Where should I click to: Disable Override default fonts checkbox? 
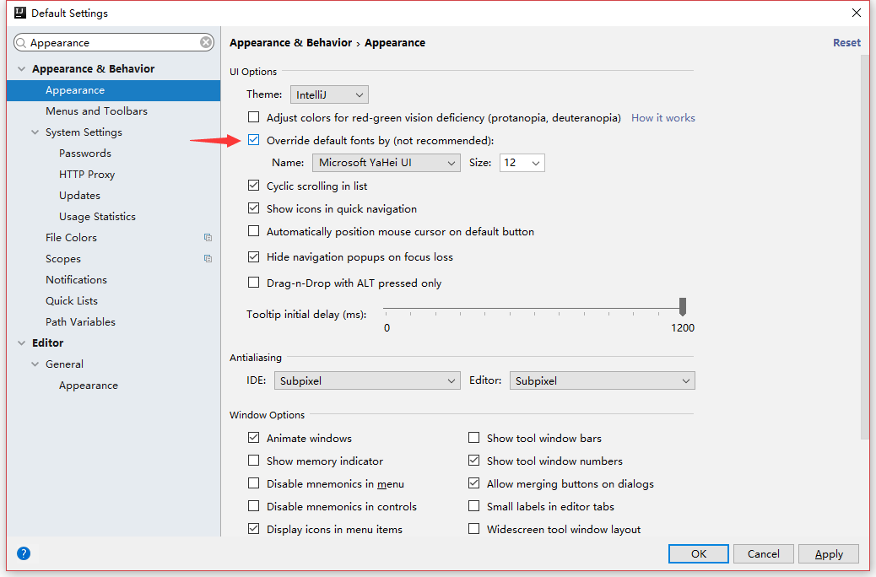coord(253,140)
